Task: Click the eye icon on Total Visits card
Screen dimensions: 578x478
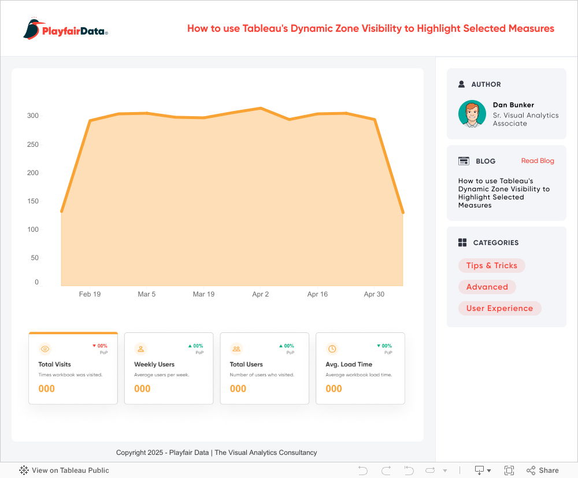Action: pos(45,349)
